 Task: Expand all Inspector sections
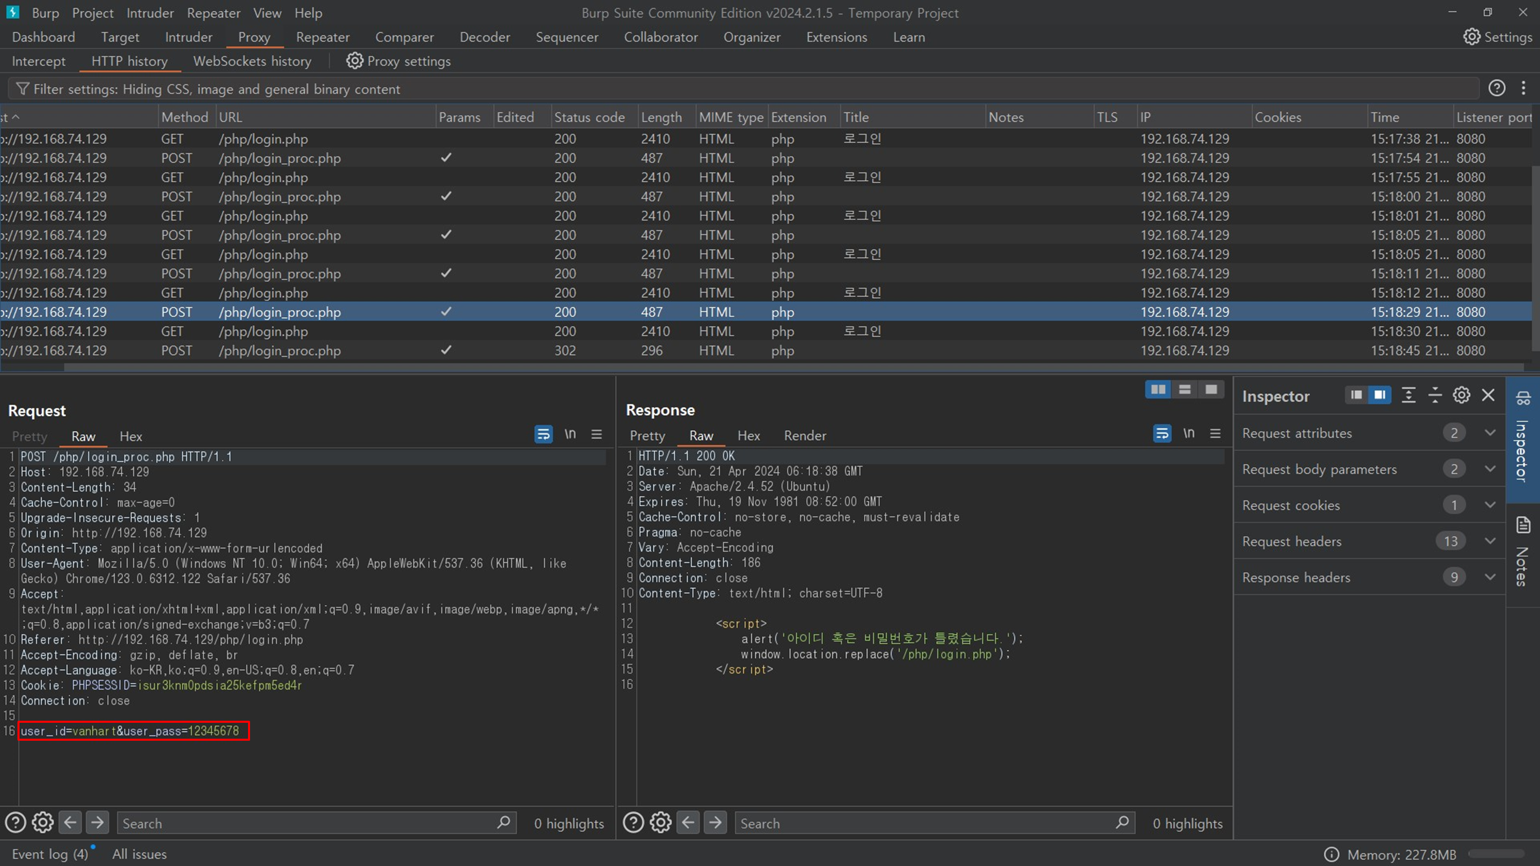[x=1409, y=395]
